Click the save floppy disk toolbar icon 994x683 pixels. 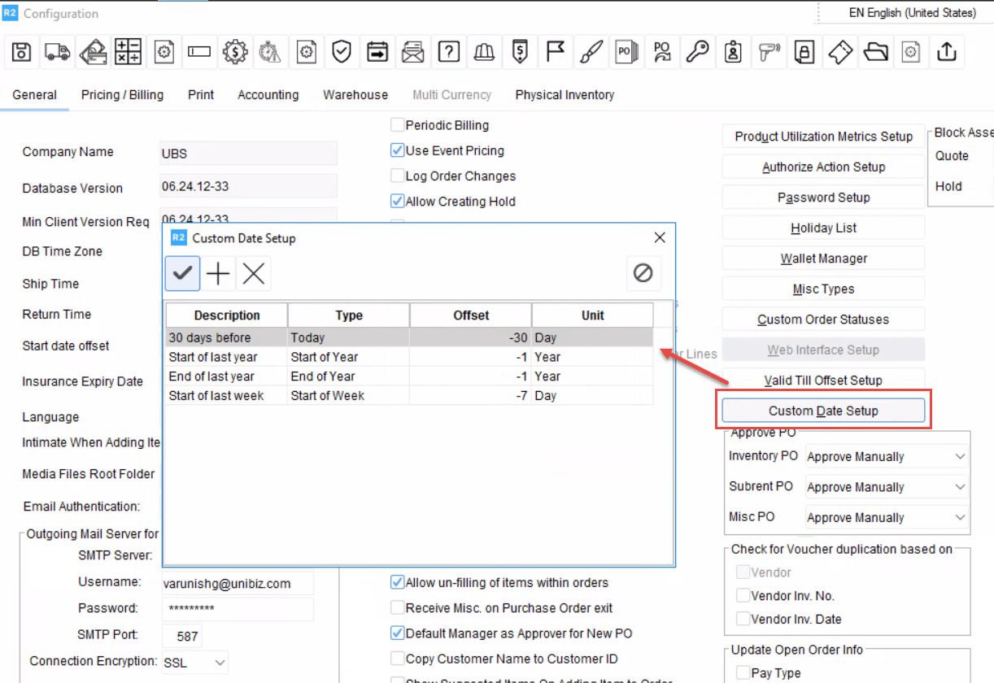22,53
